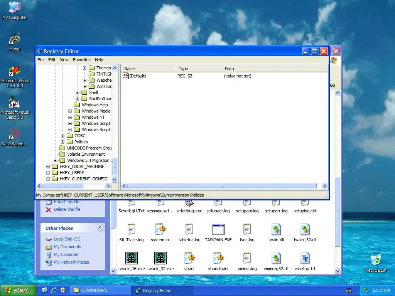The height and width of the screenshot is (296, 395).
Task: Sort values by Type column header
Action: [x=198, y=69]
